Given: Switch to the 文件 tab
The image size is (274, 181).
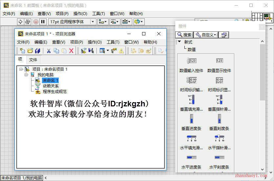Looking at the screenshot, I should [x=33, y=60].
